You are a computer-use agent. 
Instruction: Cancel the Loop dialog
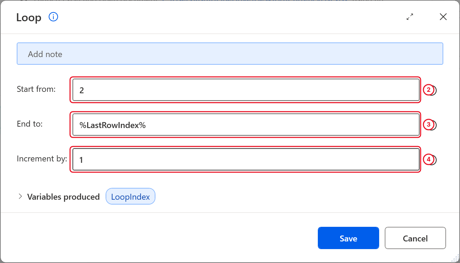coord(415,238)
